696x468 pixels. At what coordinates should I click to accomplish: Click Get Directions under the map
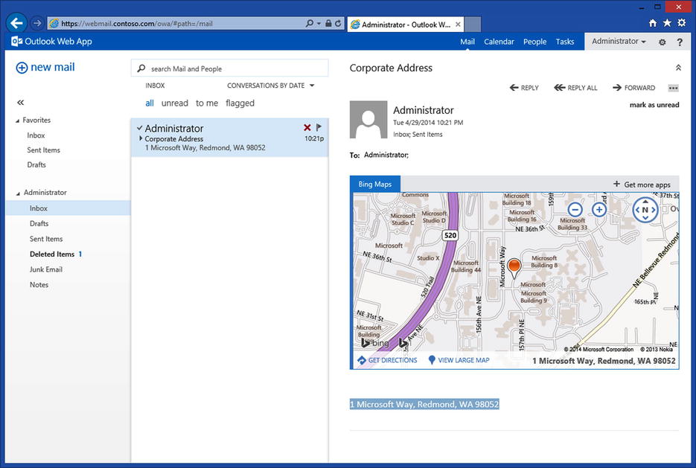tap(387, 360)
